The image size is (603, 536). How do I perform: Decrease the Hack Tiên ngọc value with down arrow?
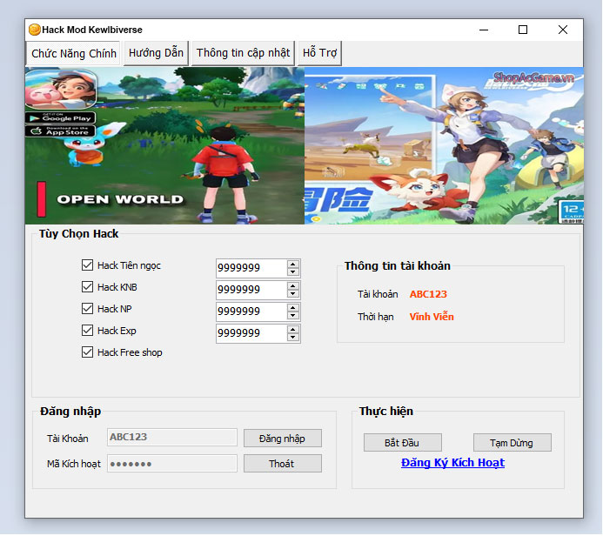click(293, 271)
